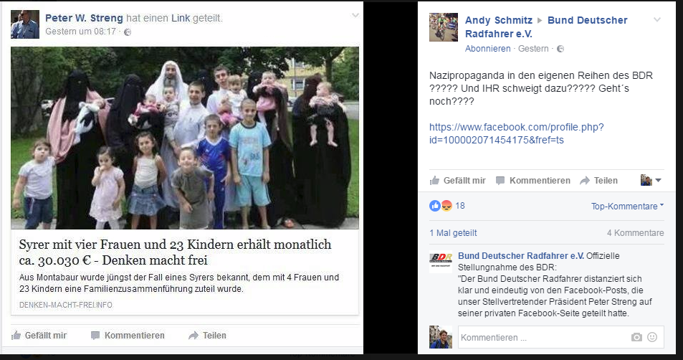Expand the Top-Kommentare sorting dropdown
The height and width of the screenshot is (360, 683).
click(627, 206)
